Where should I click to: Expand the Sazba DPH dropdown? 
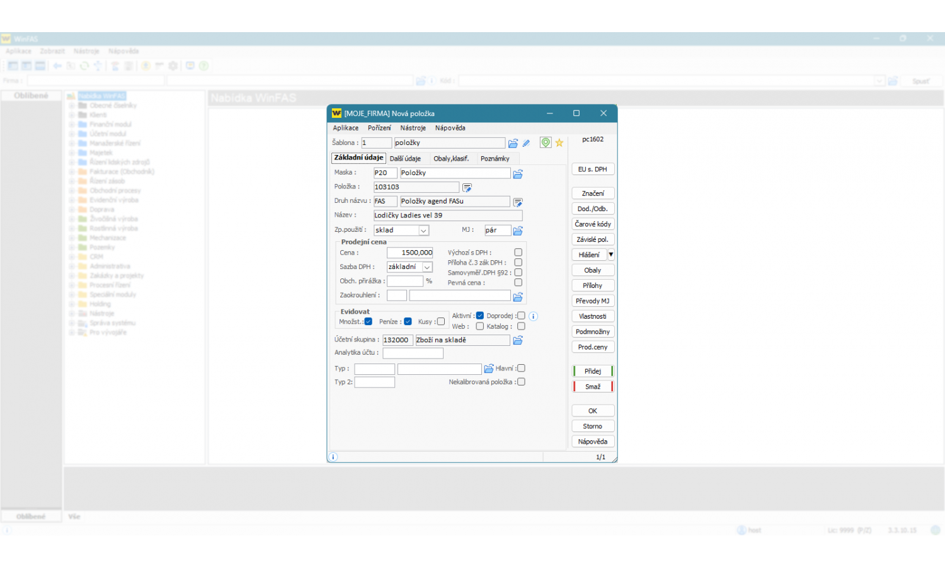point(427,267)
